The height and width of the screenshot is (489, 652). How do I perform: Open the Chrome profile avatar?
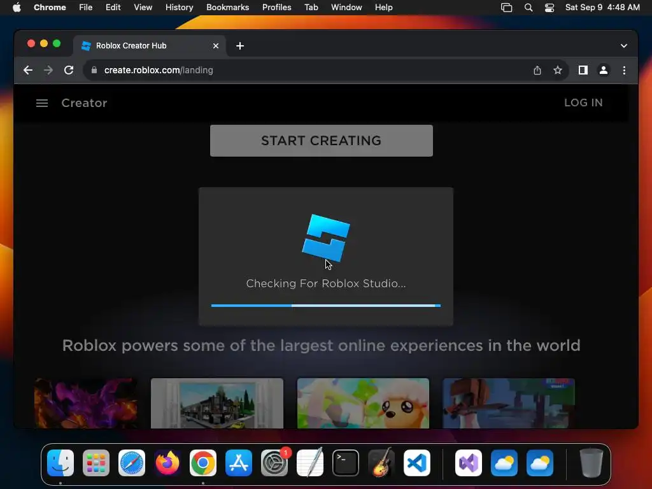coord(604,70)
